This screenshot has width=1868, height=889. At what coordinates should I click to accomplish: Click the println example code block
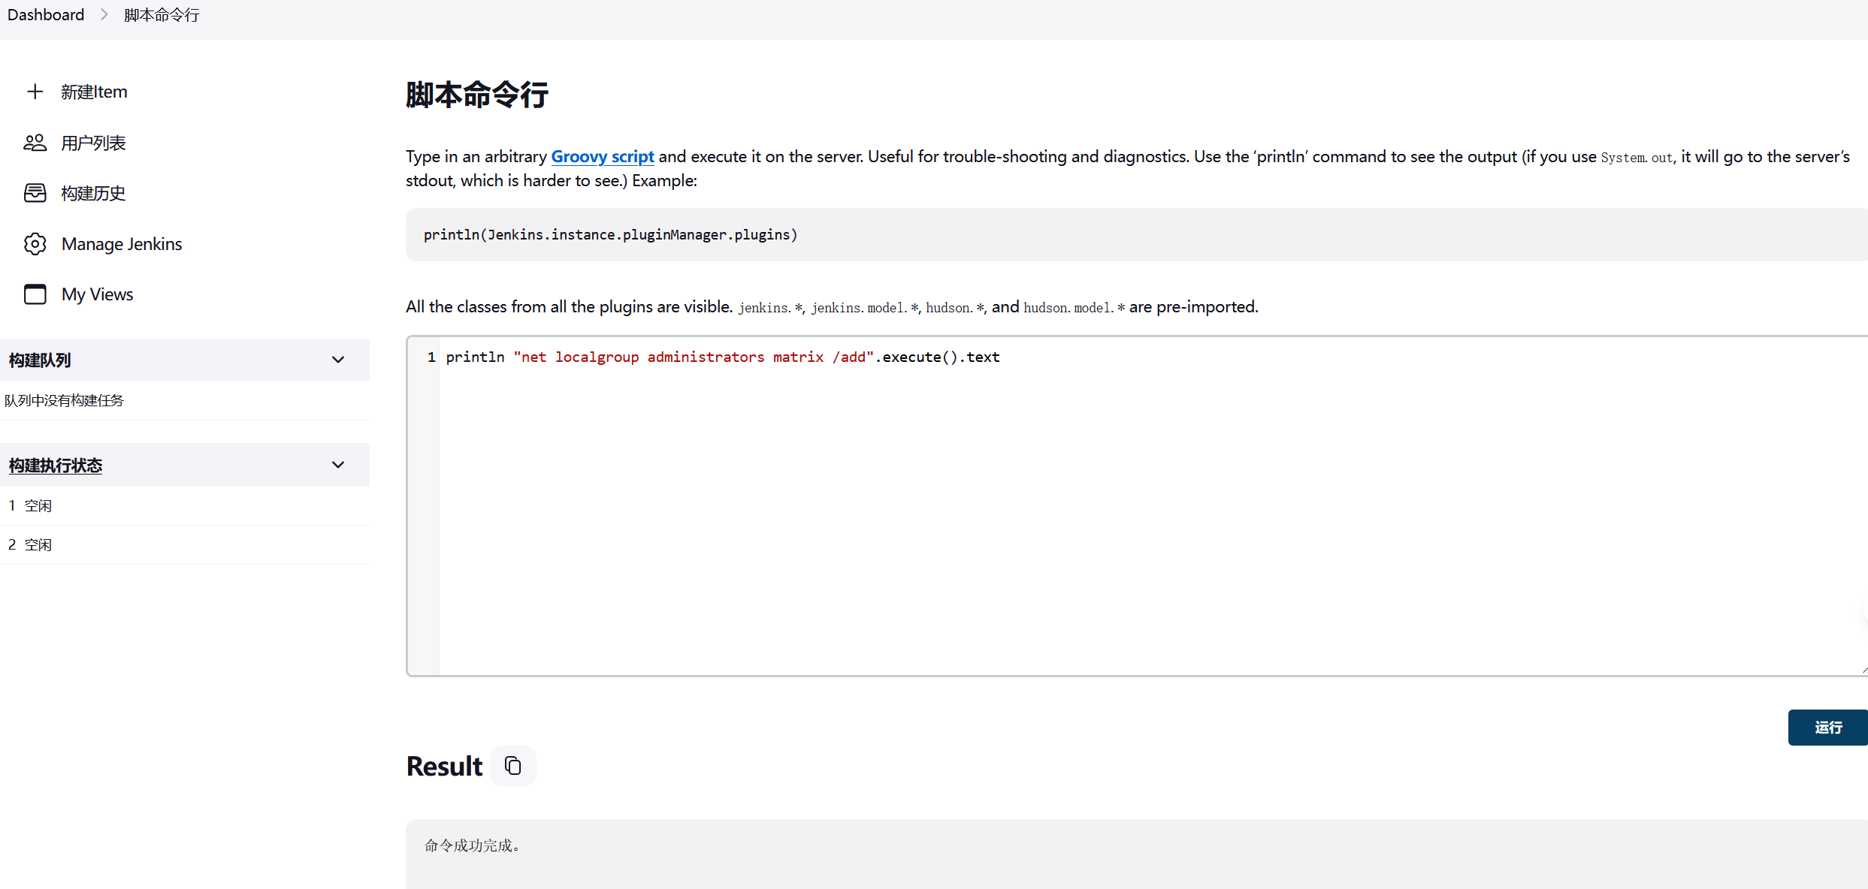[610, 235]
